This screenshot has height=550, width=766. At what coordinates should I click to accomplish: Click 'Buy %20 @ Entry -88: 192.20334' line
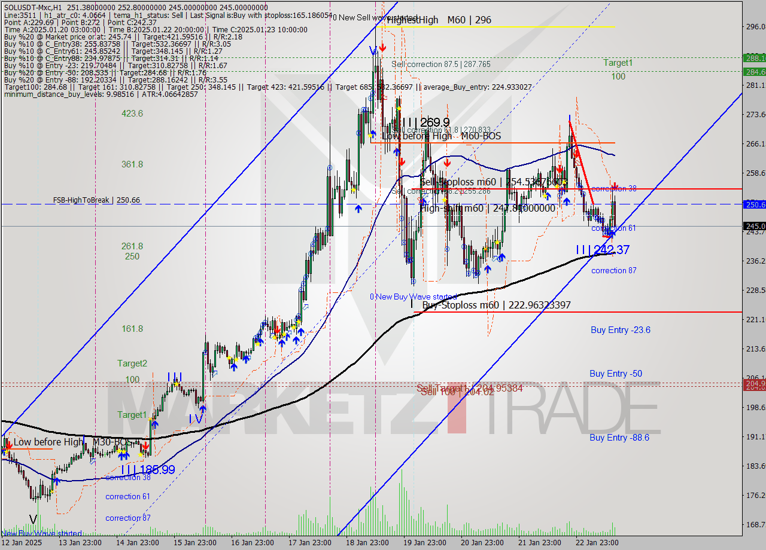pyautogui.click(x=115, y=80)
